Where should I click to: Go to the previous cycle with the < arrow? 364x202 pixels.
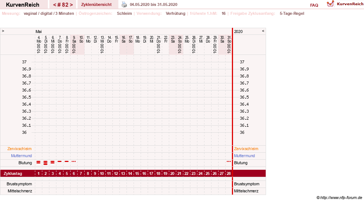(55, 5)
